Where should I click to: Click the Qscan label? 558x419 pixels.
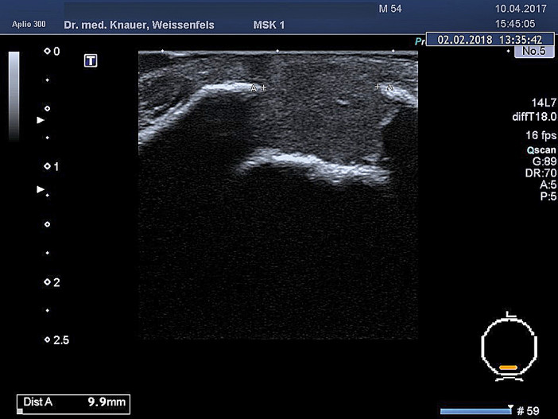(x=541, y=150)
